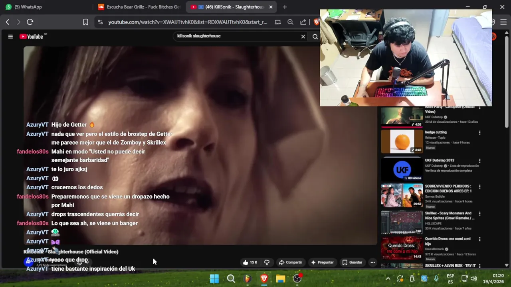Click 'KillSonik - Slaughterhouse (Official Video)' title

tap(71, 252)
